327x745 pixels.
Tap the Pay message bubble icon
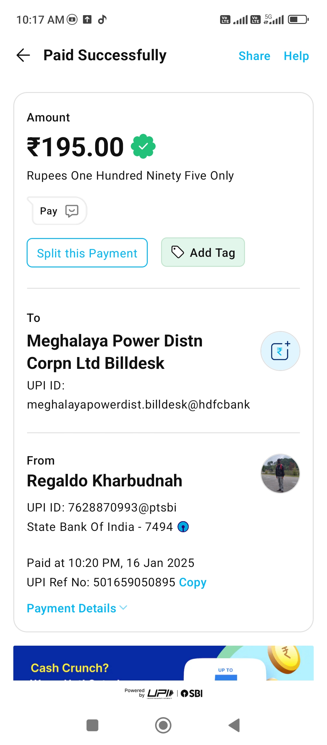click(72, 211)
